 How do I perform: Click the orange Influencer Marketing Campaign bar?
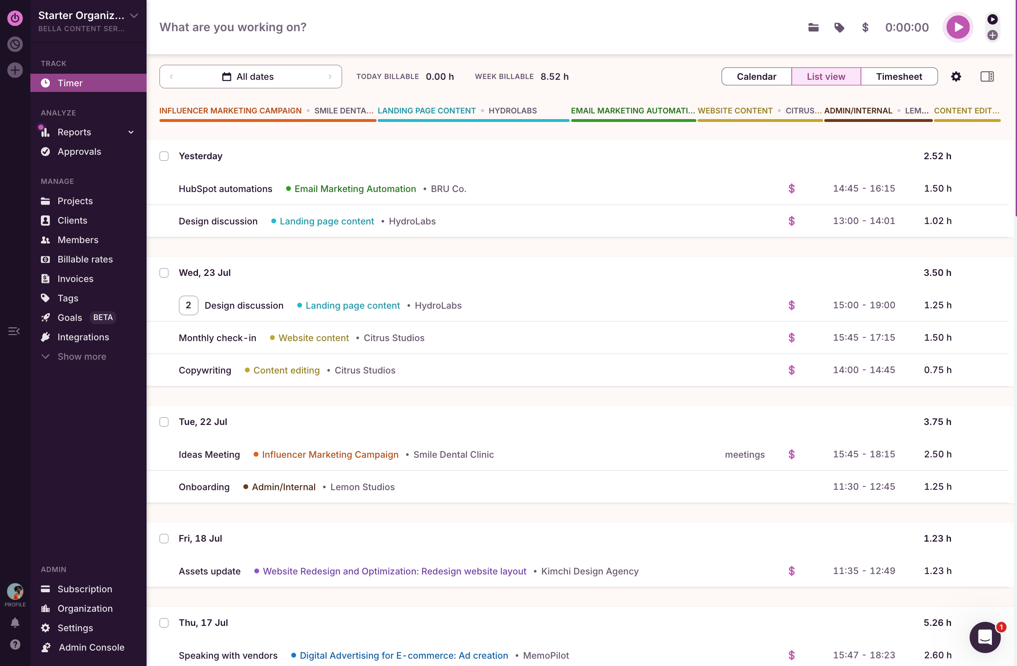(x=268, y=121)
